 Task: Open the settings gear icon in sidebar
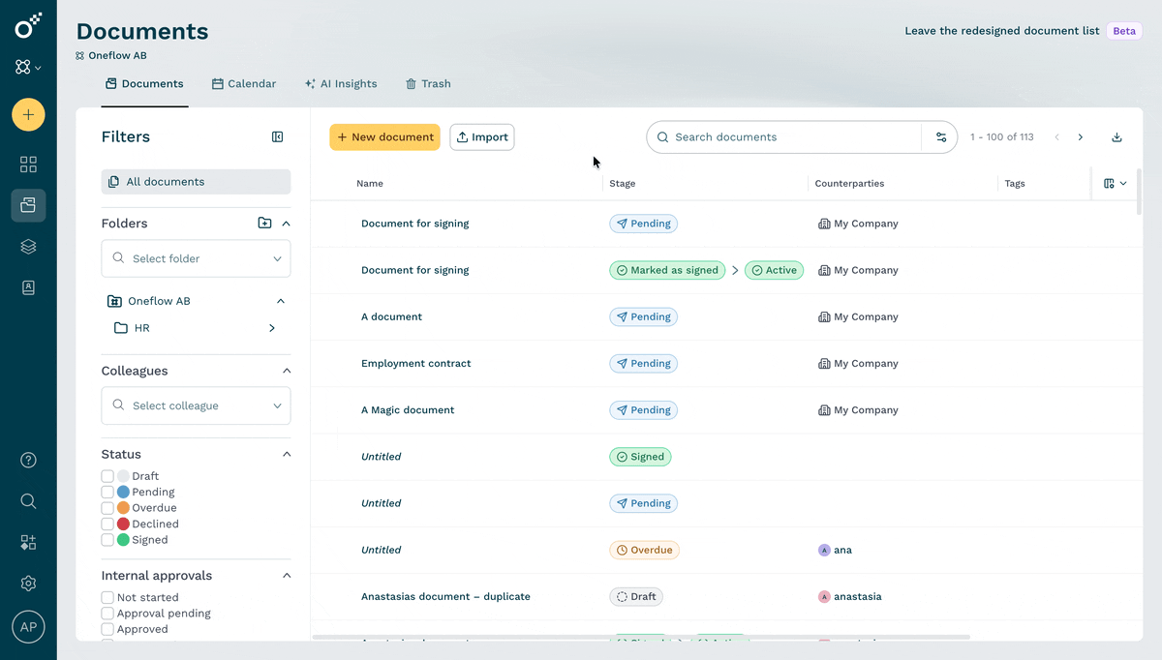click(x=28, y=584)
